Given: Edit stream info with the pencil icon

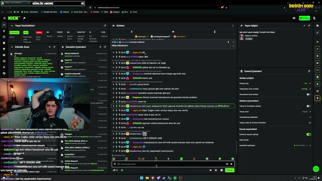Looking at the screenshot, I should pyautogui.click(x=304, y=26).
